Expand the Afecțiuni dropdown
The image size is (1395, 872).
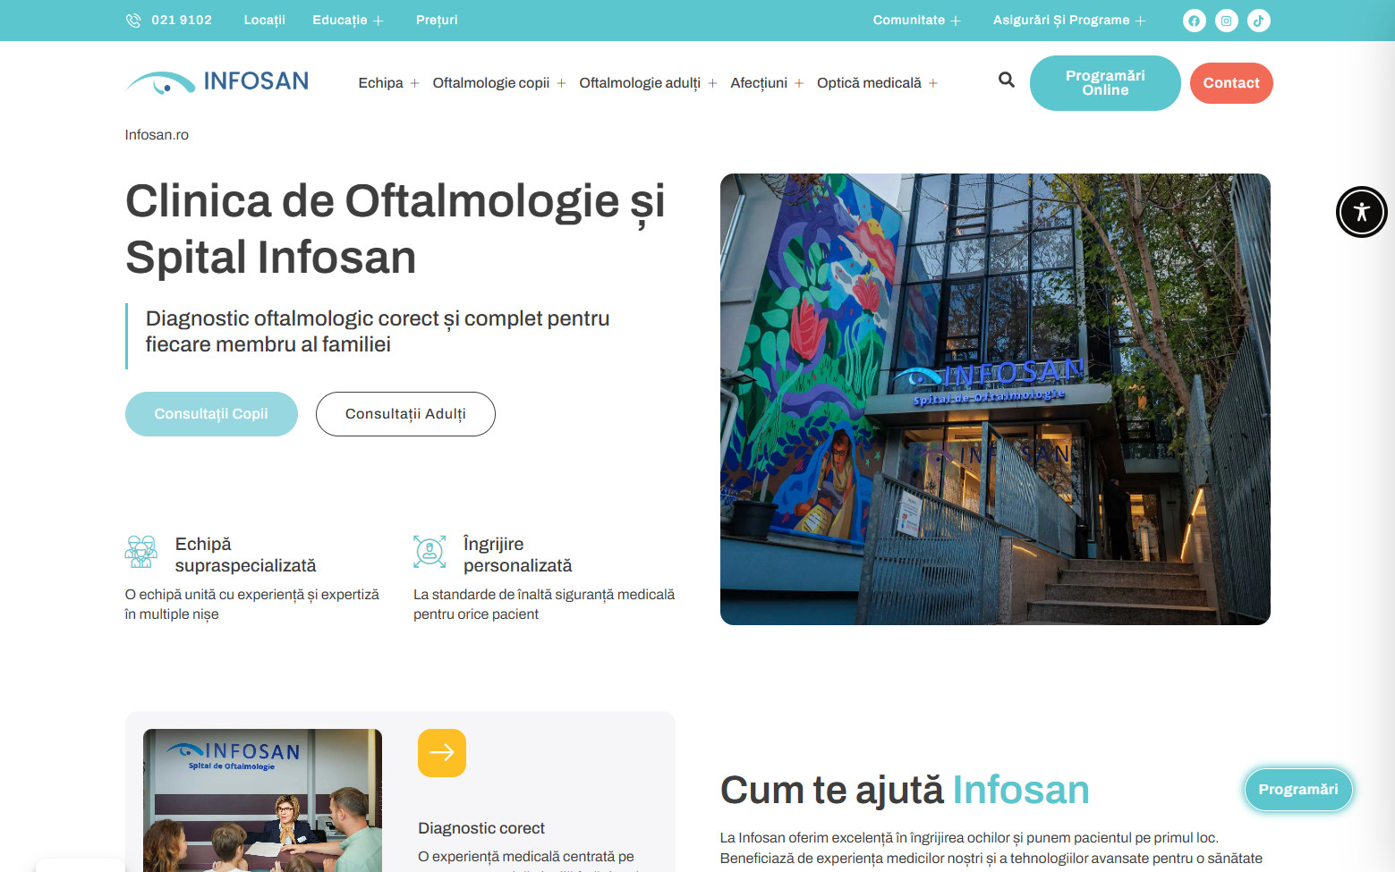pyautogui.click(x=767, y=83)
